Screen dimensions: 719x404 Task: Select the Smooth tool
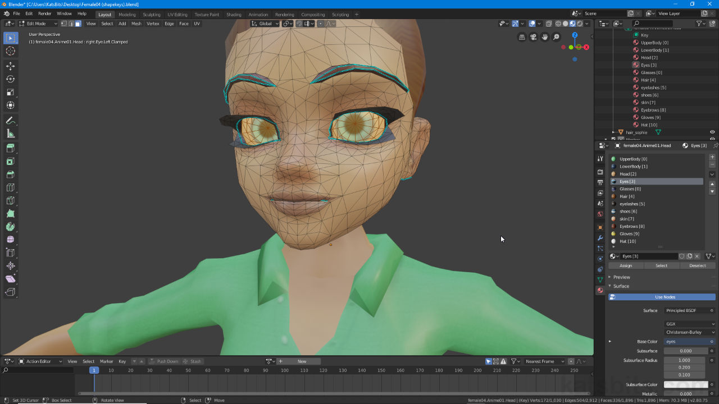click(x=10, y=240)
